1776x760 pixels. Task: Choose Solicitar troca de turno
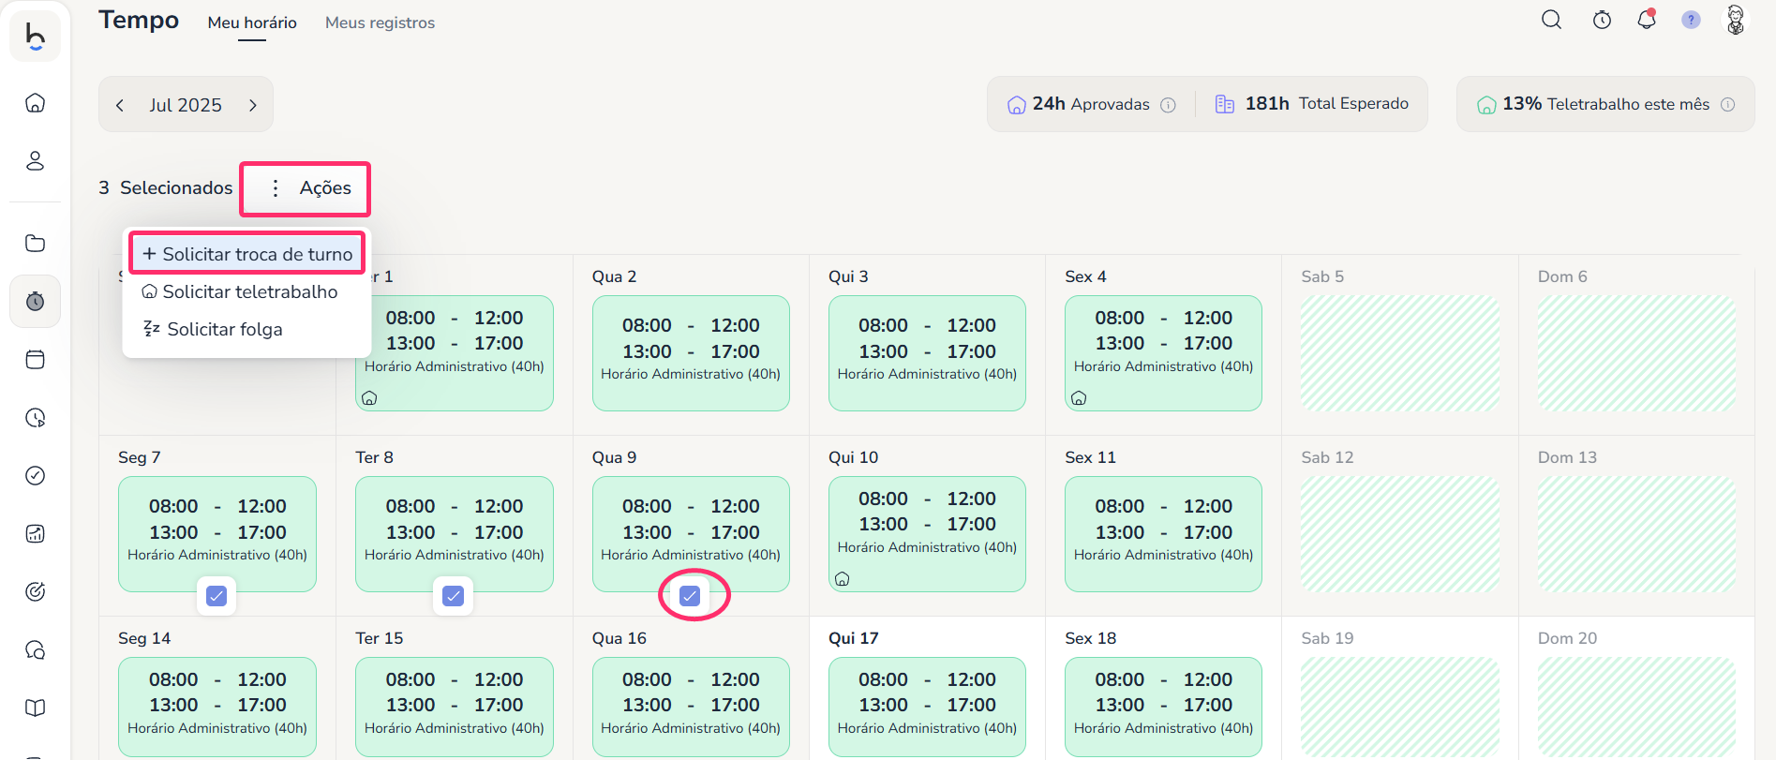click(247, 254)
